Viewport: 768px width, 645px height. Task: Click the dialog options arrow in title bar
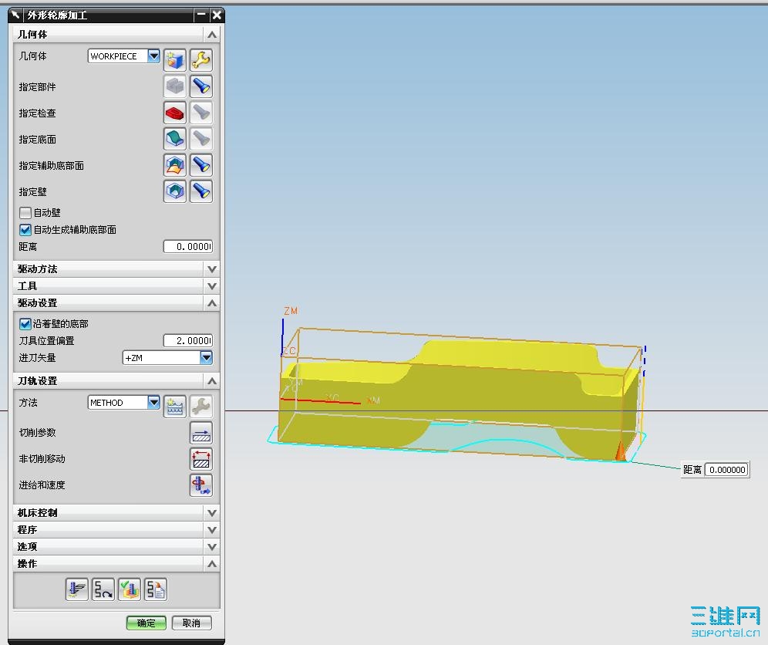tap(15, 15)
